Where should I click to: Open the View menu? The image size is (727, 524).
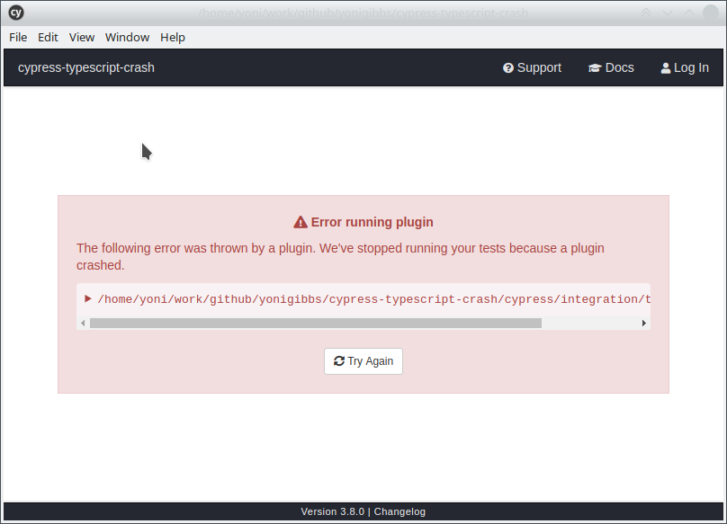(82, 38)
